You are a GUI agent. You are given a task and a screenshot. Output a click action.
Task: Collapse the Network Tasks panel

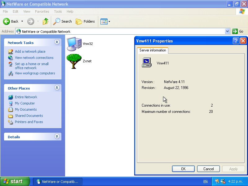click(57, 42)
